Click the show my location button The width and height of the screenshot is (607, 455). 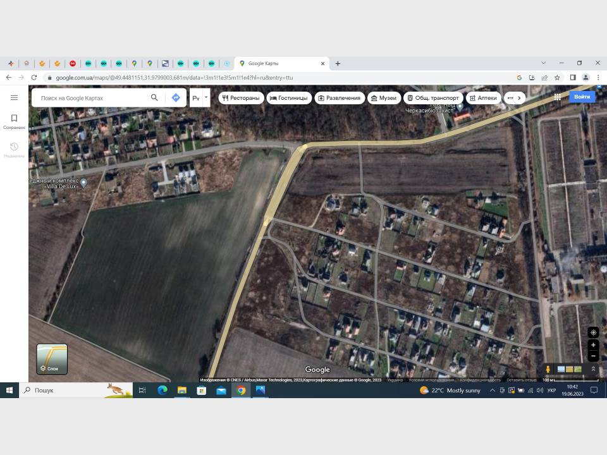click(593, 332)
